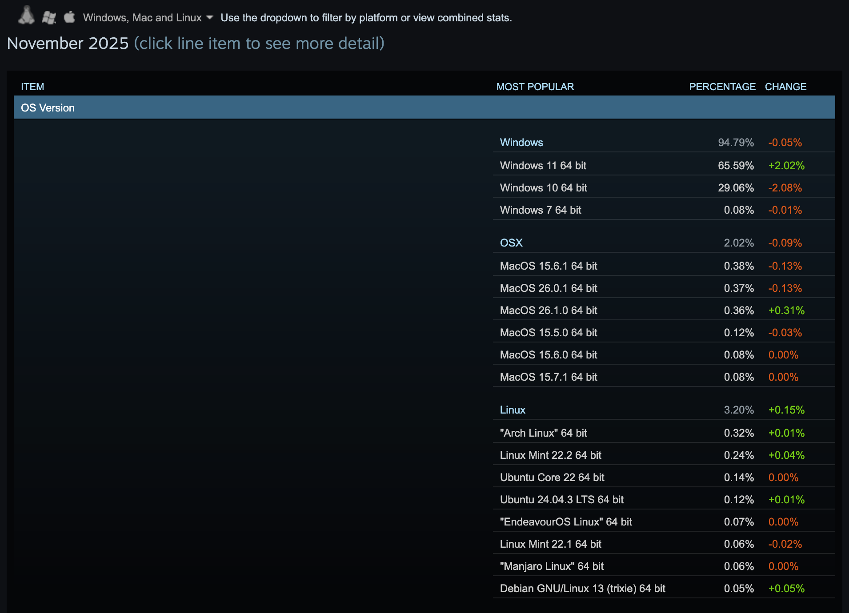The width and height of the screenshot is (849, 613).
Task: Click "EndeavourOS Linux" 64 bit entry
Action: (664, 522)
